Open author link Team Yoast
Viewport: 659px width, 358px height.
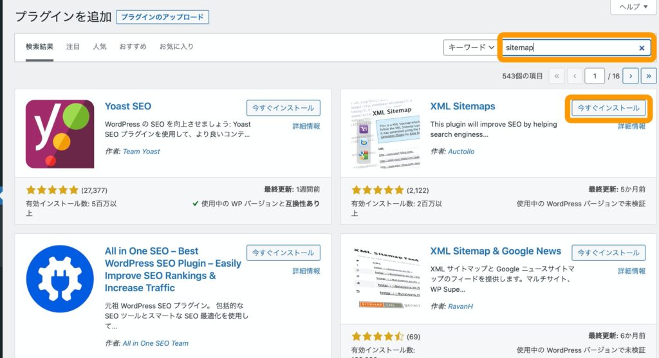141,152
